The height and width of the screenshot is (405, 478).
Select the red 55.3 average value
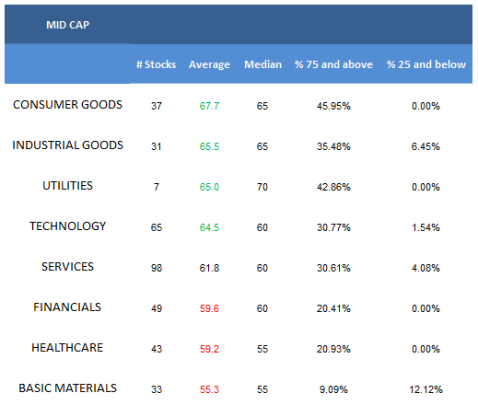tap(209, 389)
